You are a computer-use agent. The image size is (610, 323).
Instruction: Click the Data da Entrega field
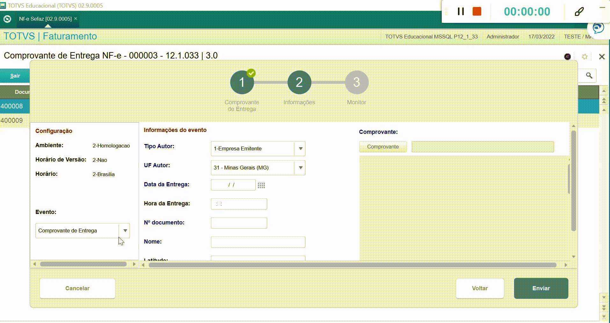click(x=233, y=185)
